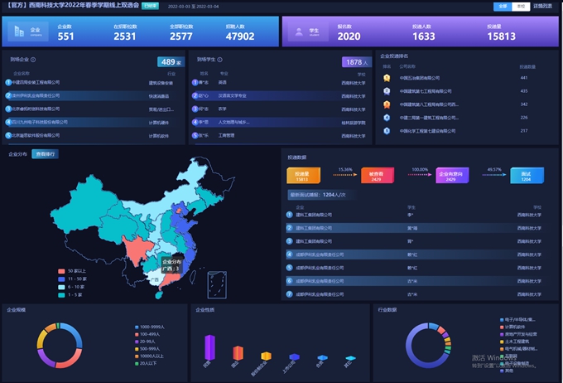Toggle the 50家以上 map legend swatch

click(x=61, y=271)
